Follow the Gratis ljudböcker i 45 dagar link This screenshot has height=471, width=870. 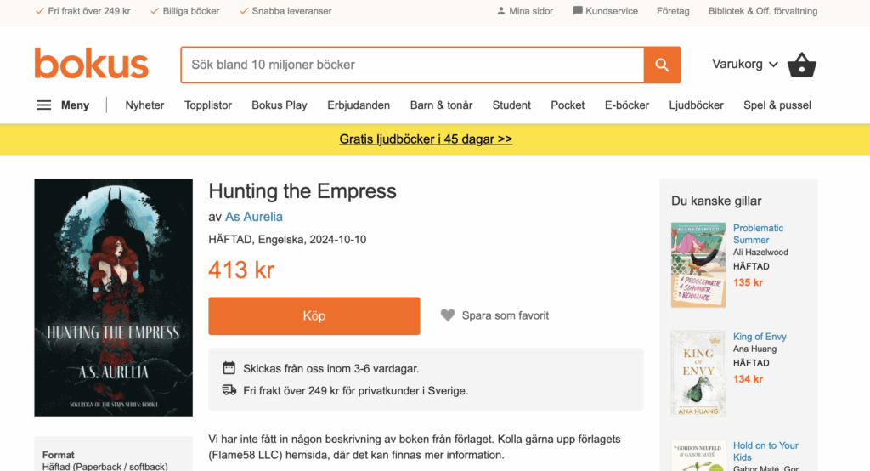[x=426, y=139]
